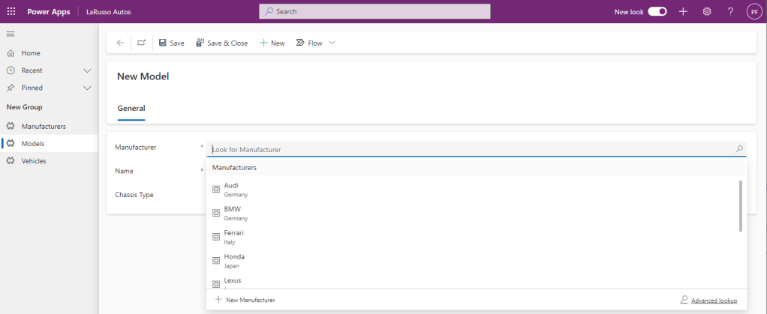Click the plus icon in header
Viewport: 767px width, 314px height.
pos(683,11)
